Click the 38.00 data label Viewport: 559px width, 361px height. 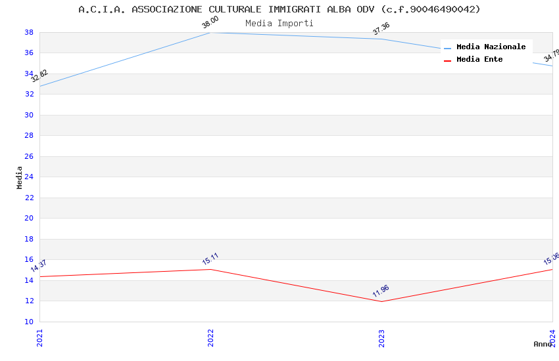[x=210, y=22]
